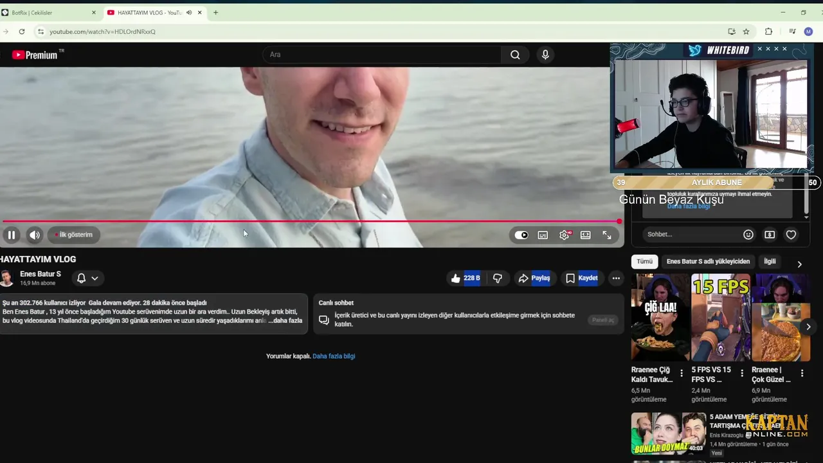Toggle the autoplay switch in player controls
The width and height of the screenshot is (823, 463).
tap(521, 235)
